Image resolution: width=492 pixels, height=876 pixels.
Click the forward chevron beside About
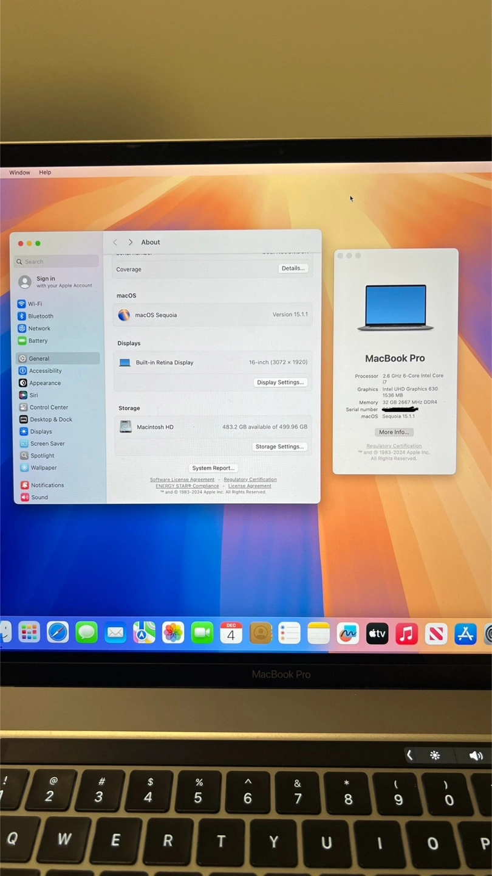click(130, 242)
